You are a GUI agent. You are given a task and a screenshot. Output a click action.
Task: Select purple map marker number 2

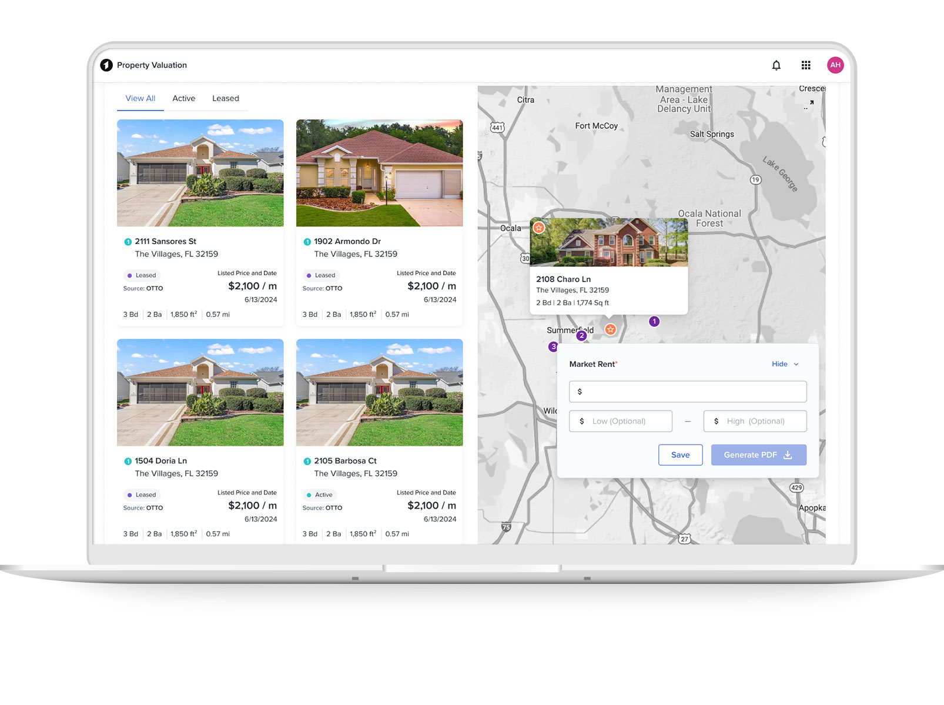pos(581,336)
